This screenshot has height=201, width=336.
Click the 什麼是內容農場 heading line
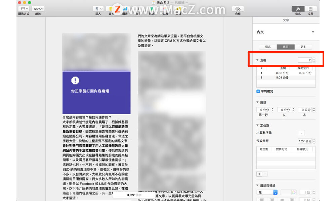tap(87, 117)
